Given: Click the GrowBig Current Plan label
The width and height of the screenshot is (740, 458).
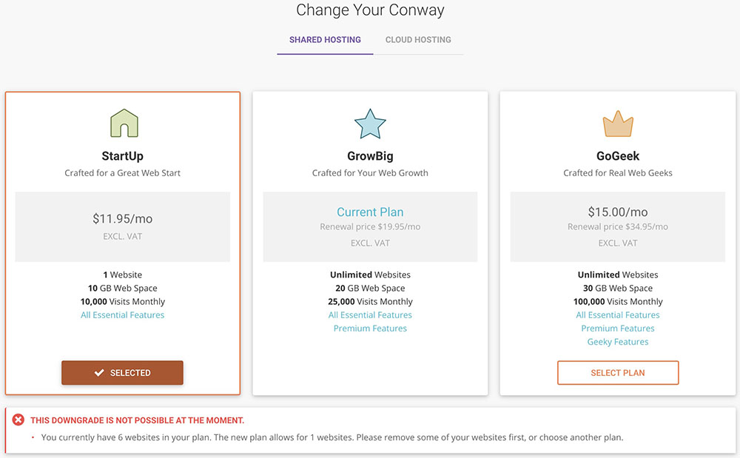Looking at the screenshot, I should coord(370,212).
